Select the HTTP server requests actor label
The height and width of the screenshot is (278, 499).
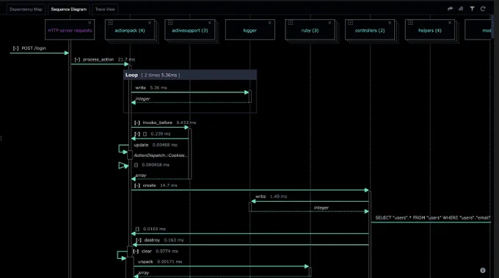click(70, 31)
